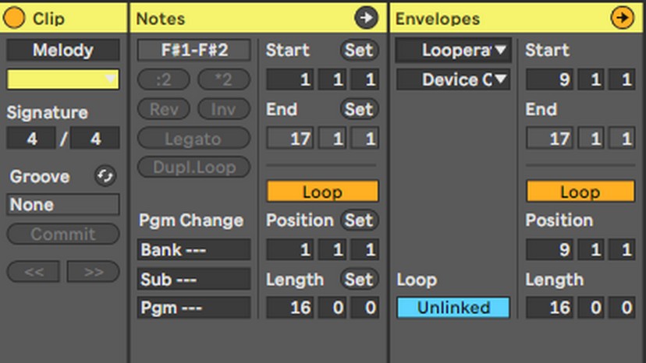Viewport: 646px width, 363px height.
Task: Expand the Device C control chooser
Action: point(453,79)
